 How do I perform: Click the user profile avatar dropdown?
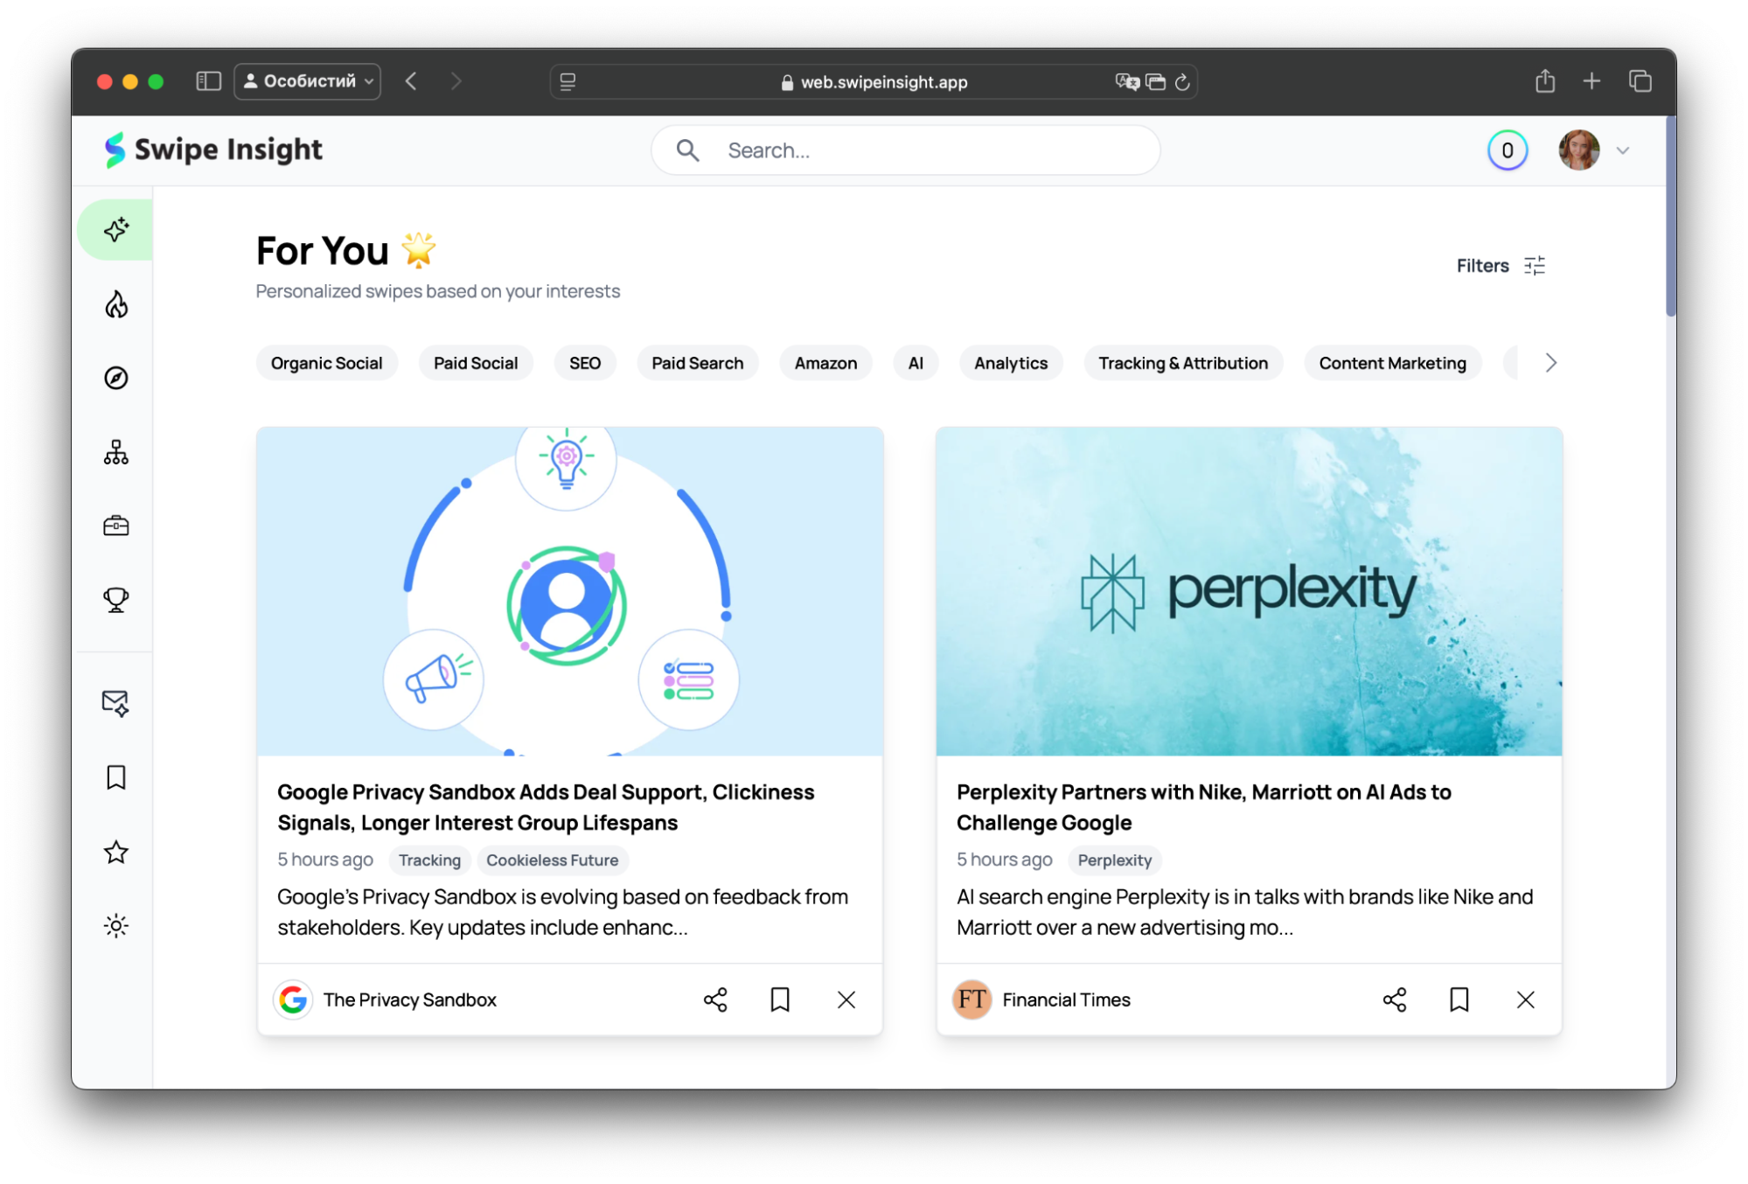(x=1595, y=150)
